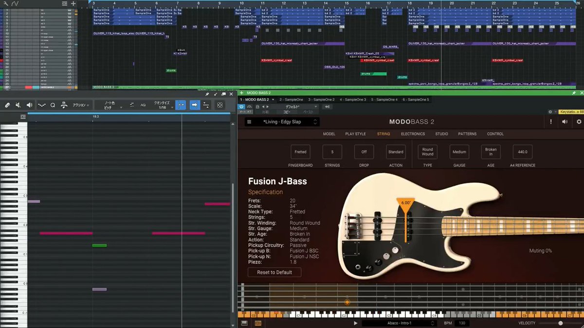Click the yellow Keystation input label
584x328 pixels.
coord(570,112)
